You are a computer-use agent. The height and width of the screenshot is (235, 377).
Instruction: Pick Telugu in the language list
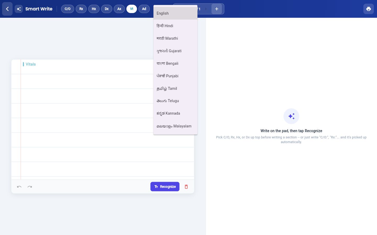175,101
